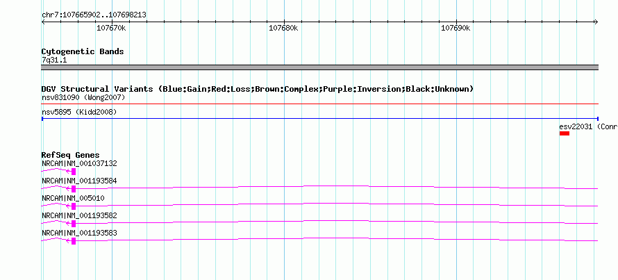The image size is (618, 280).
Task: Select the DGV Structural Variants track title
Action: tap(258, 89)
